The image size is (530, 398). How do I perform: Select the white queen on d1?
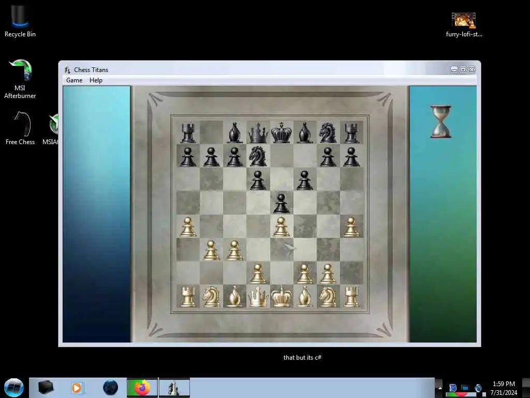pyautogui.click(x=258, y=296)
